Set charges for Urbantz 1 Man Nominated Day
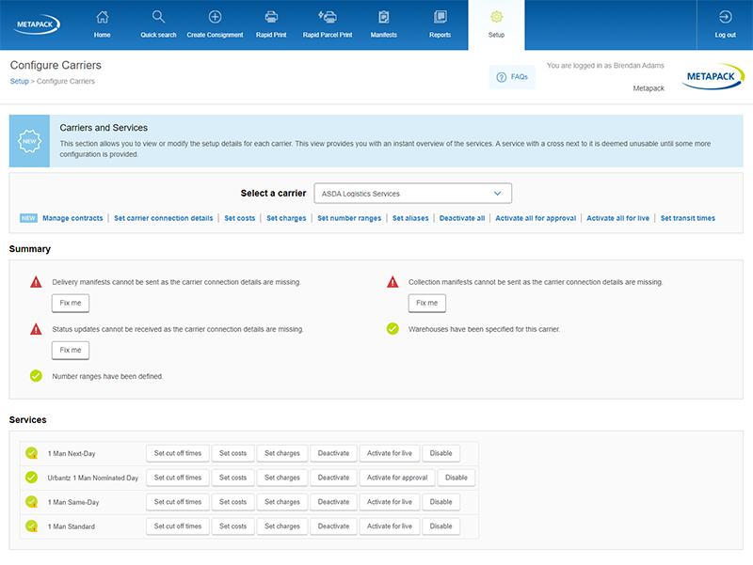 [281, 478]
